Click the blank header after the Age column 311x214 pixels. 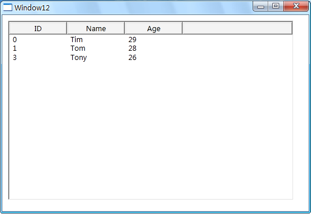(237, 28)
